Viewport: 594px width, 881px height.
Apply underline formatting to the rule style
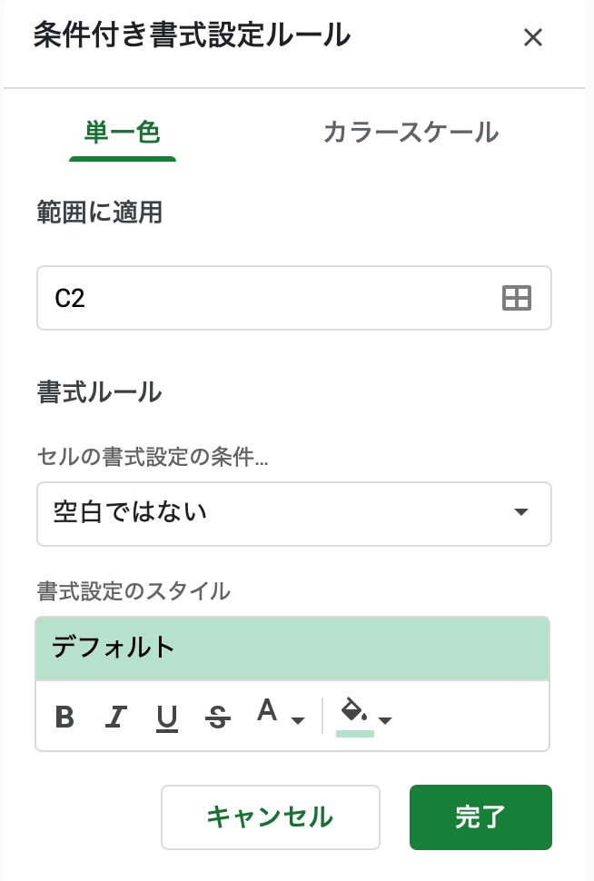pyautogui.click(x=166, y=718)
